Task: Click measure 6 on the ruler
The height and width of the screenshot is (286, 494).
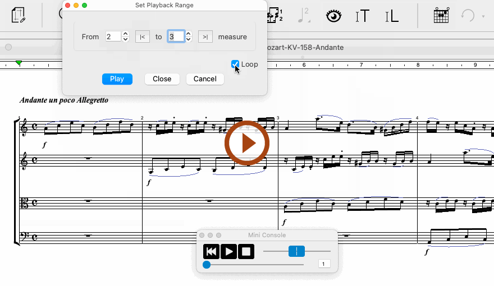Action: (x=304, y=65)
